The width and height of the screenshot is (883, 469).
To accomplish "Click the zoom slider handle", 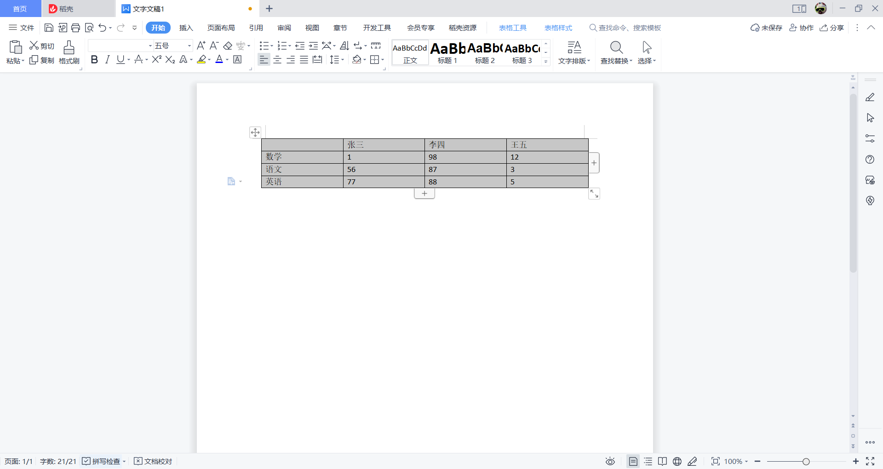I will click(806, 461).
